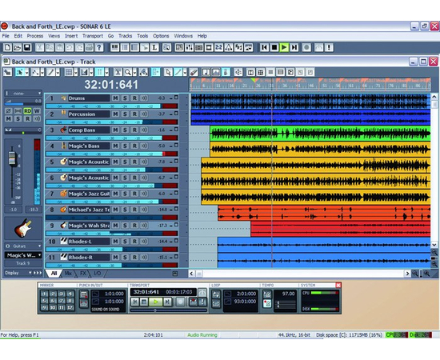
Task: Click the Help question mark toolbar icon
Action: click(x=99, y=47)
